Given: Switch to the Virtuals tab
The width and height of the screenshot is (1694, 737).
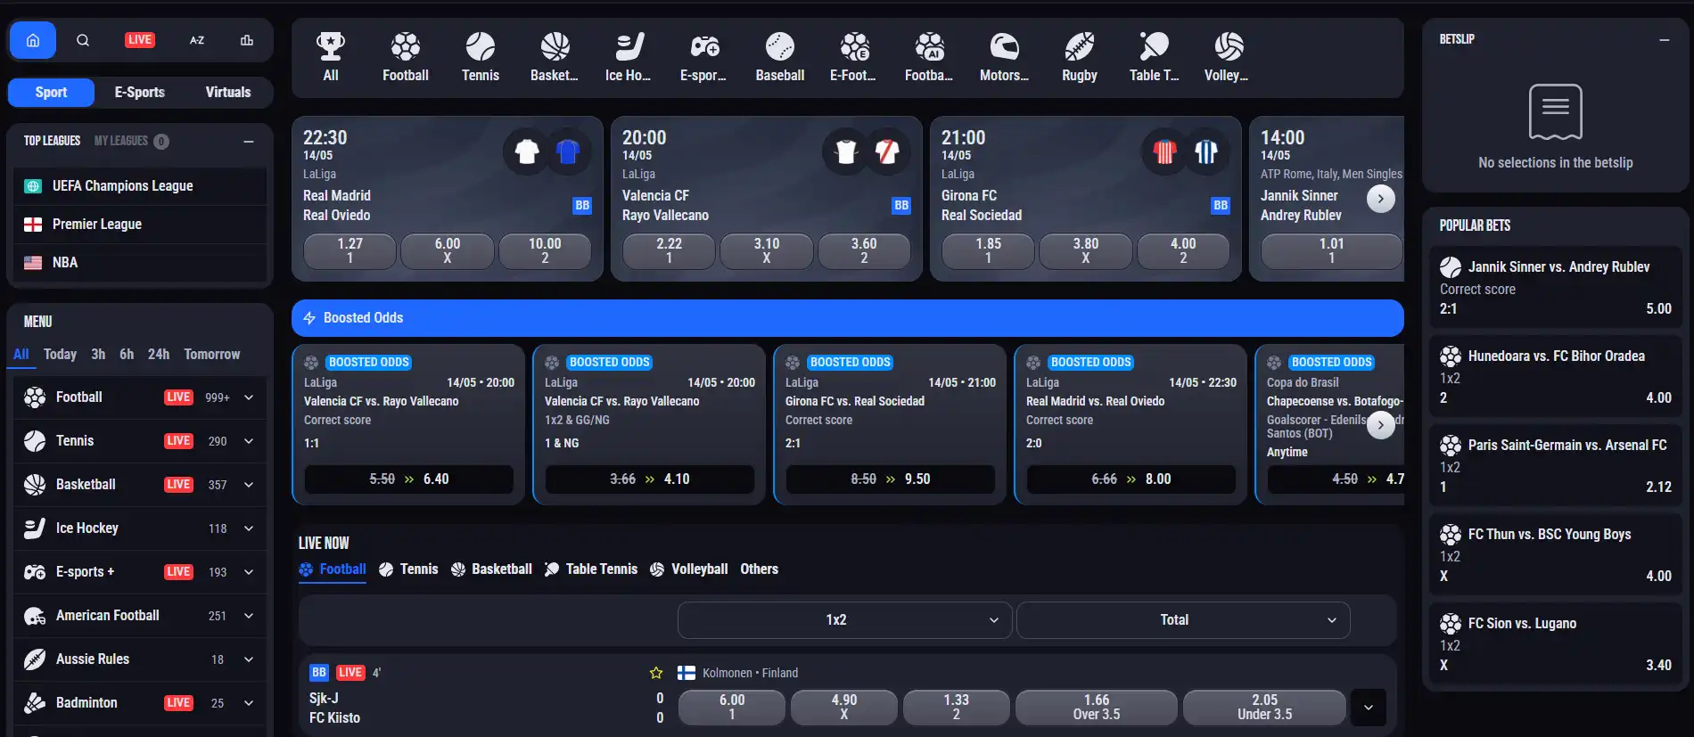Looking at the screenshot, I should (x=228, y=93).
